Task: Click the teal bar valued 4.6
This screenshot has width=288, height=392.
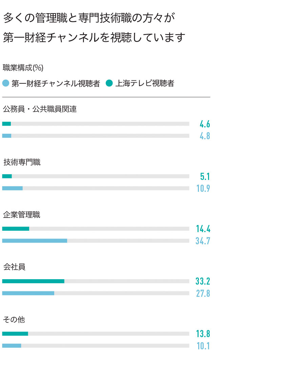Action: coord(6,124)
